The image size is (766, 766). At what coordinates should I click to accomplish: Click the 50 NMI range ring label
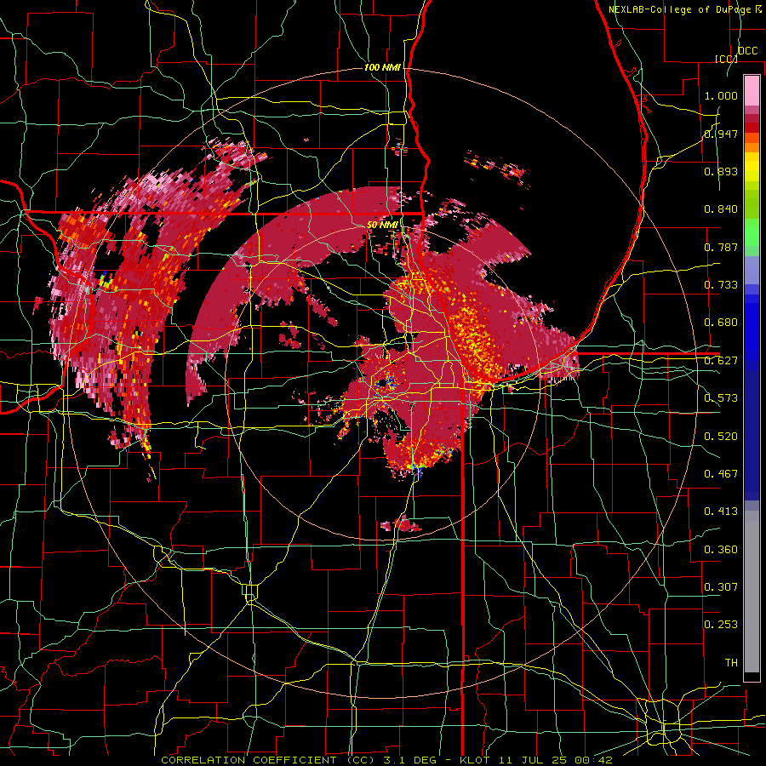[x=382, y=225]
